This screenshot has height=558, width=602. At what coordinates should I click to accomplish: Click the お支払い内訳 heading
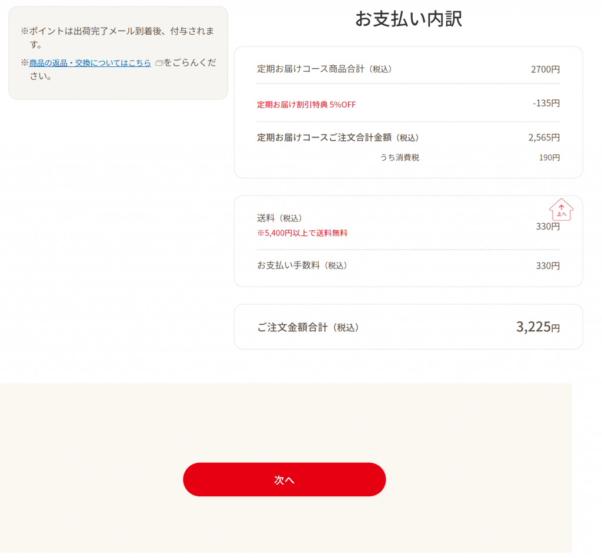408,19
